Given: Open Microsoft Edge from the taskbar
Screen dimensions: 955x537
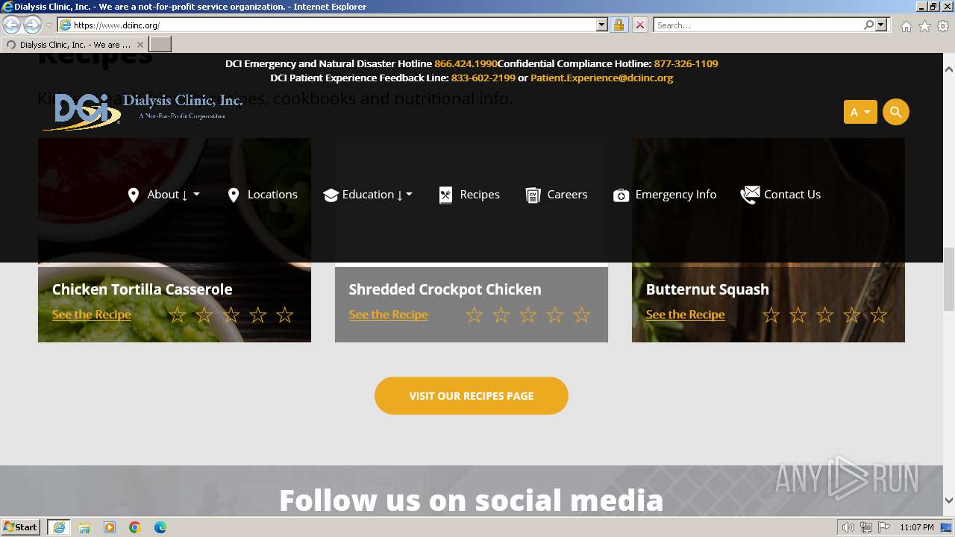Looking at the screenshot, I should point(160,527).
